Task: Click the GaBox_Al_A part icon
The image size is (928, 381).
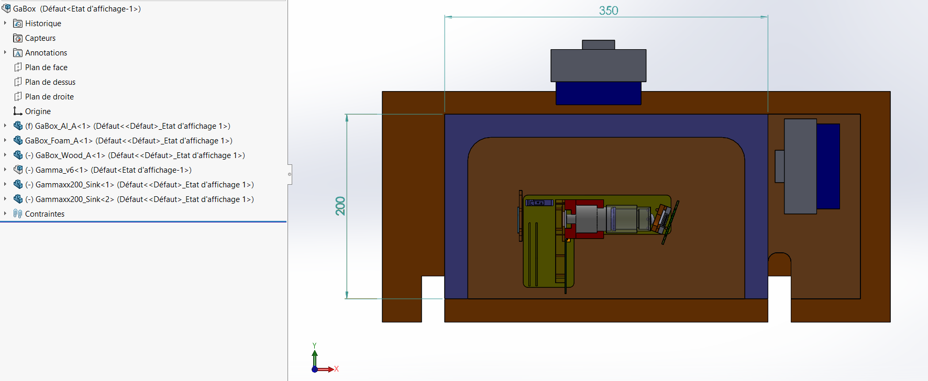Action: pos(18,126)
